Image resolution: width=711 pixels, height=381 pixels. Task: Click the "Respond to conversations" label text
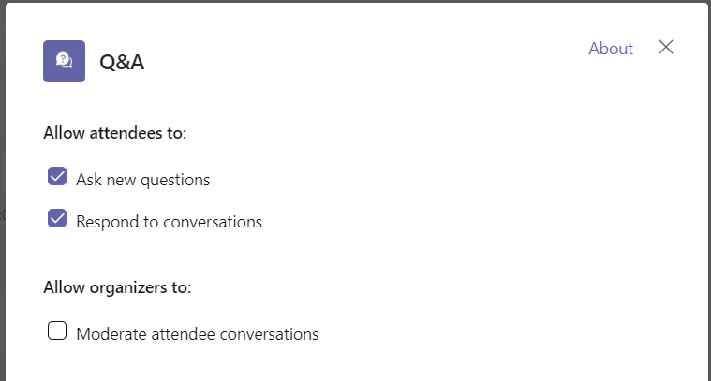click(x=169, y=222)
